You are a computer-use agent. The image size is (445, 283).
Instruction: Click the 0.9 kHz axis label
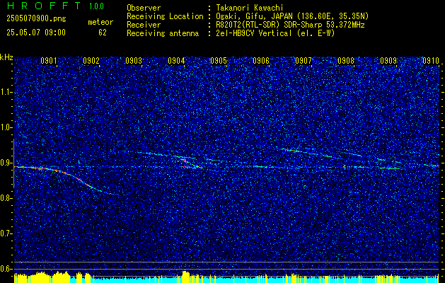click(6, 163)
